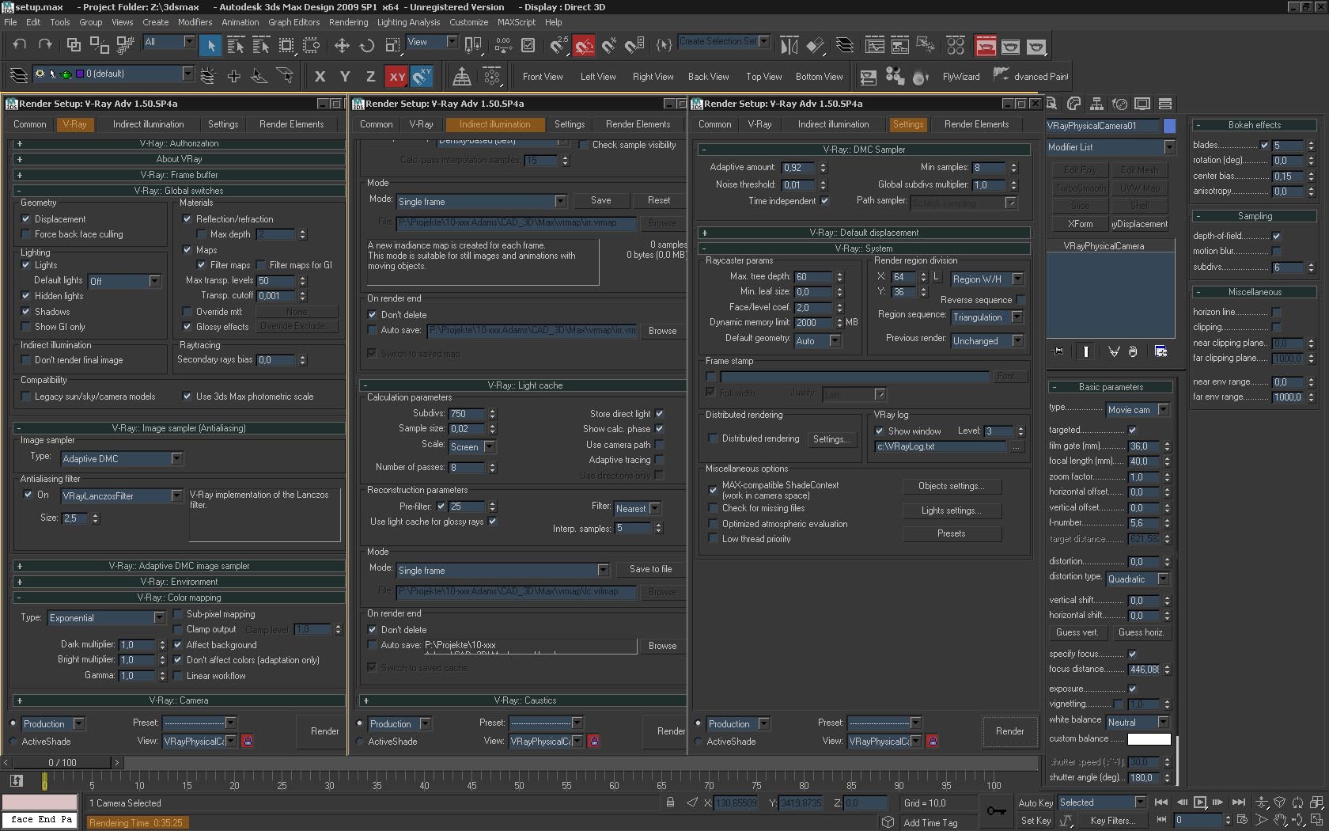Screen dimensions: 1329x831
Task: Open Image sampler Type dropdown Adaptive DMC
Action: 122,459
